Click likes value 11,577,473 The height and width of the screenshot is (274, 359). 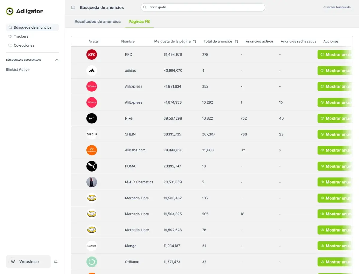pos(172,262)
